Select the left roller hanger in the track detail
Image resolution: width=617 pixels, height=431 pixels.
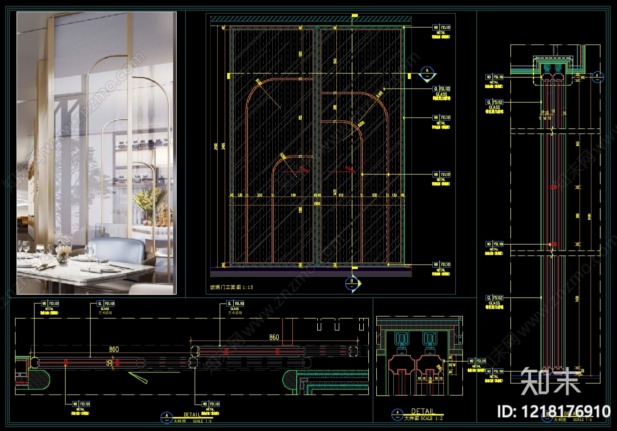click(x=402, y=342)
